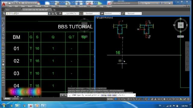This screenshot has height=108, width=193.
Task: Toggle annotation auto-scale
Action: click(x=152, y=99)
